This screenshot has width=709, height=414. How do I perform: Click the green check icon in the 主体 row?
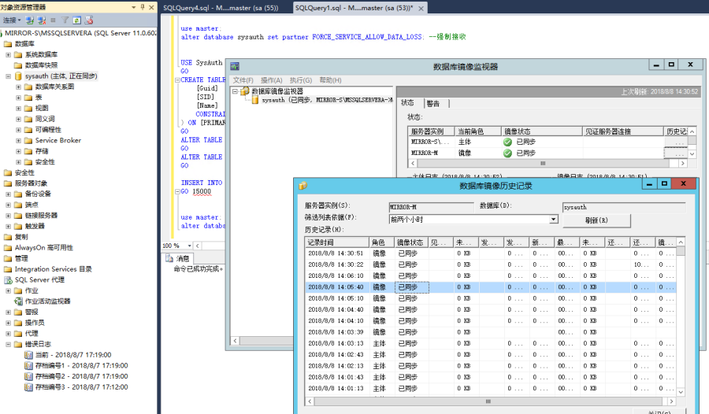(508, 142)
